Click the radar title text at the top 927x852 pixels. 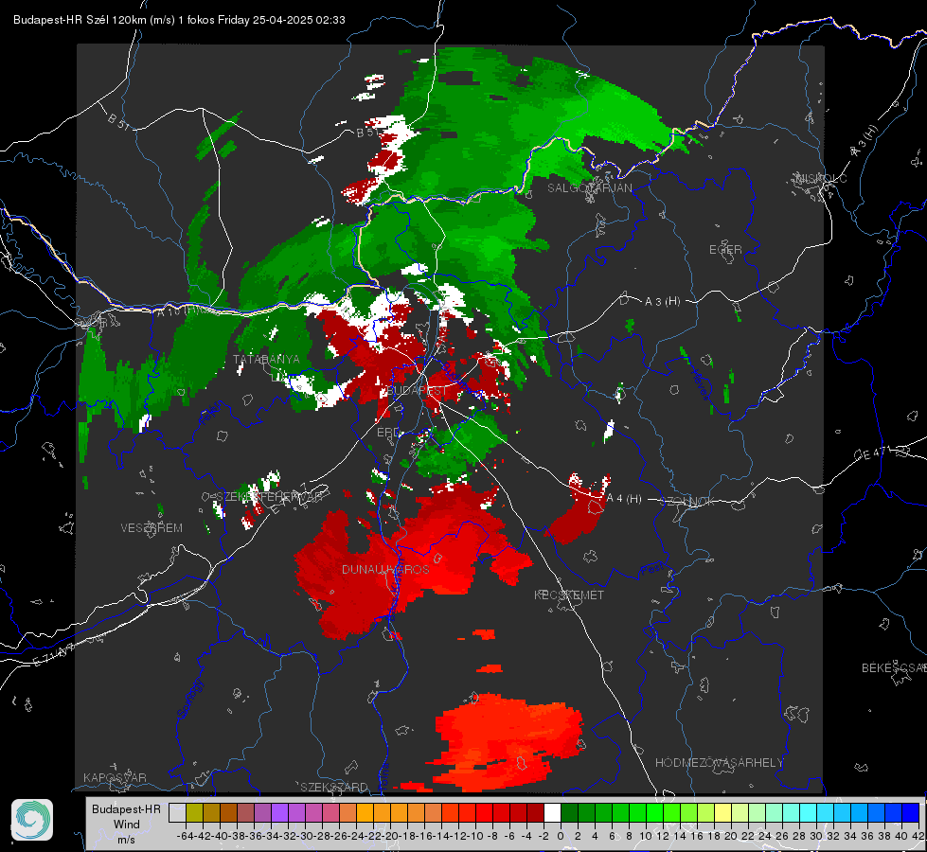tap(179, 20)
